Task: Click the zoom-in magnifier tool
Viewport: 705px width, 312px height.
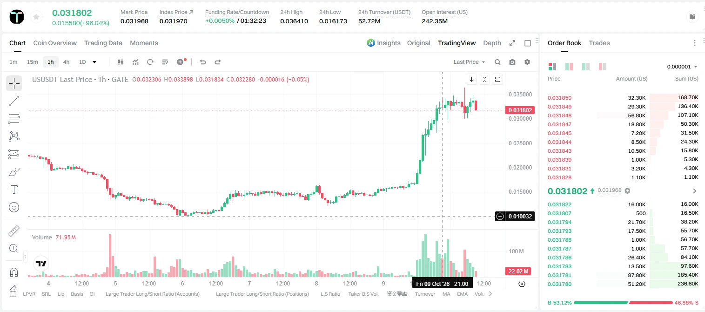Action: [14, 248]
